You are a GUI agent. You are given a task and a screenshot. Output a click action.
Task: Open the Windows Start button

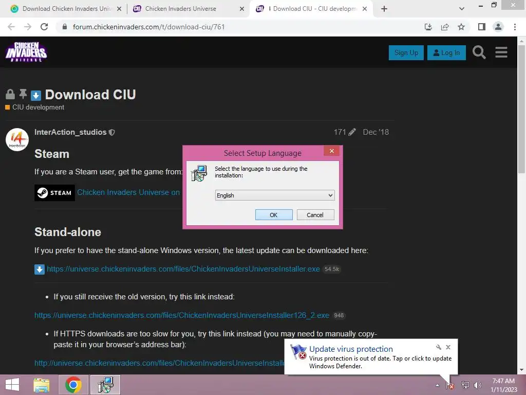12,385
